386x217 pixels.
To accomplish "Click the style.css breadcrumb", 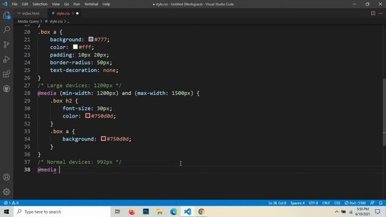I will point(56,22).
